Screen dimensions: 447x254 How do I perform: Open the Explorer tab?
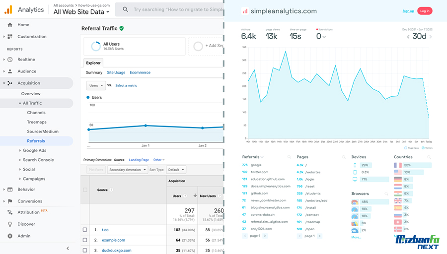pos(93,63)
